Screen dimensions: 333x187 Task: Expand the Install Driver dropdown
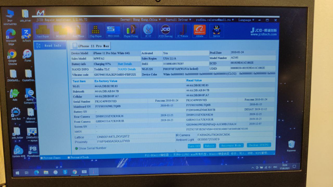click(x=178, y=20)
